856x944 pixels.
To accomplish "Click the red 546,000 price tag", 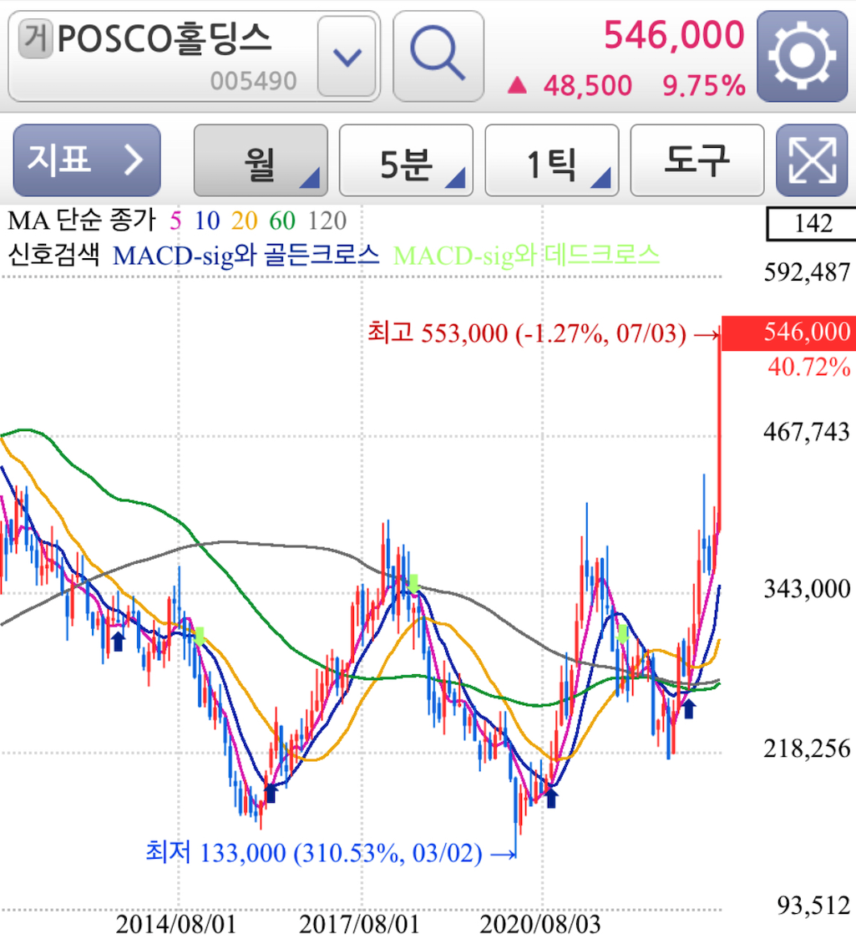I will (788, 332).
